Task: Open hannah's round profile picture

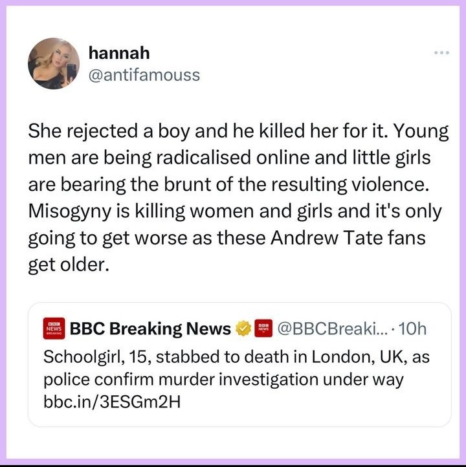Action: [54, 63]
